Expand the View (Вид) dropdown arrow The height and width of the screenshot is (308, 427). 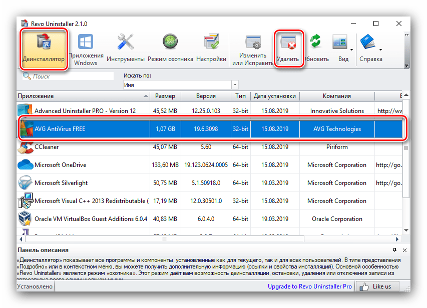(x=351, y=50)
